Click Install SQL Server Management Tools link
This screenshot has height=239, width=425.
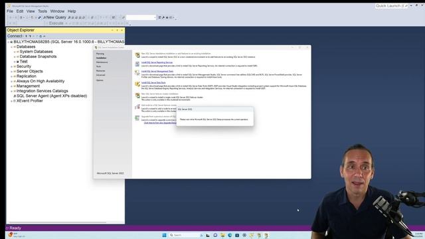(x=157, y=72)
